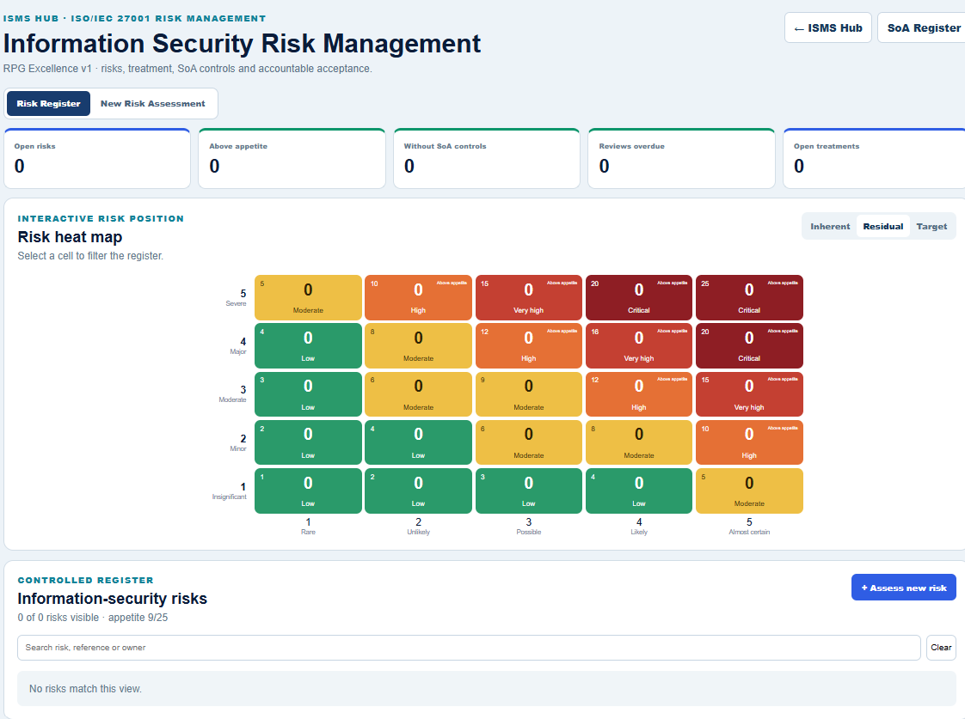Focus the search risk, reference or owner field

point(469,648)
